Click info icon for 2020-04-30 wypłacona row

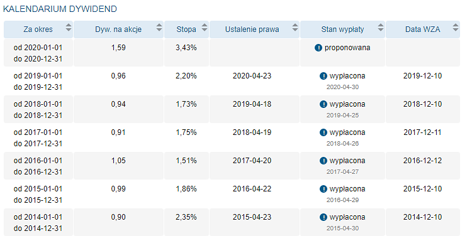[x=323, y=76]
